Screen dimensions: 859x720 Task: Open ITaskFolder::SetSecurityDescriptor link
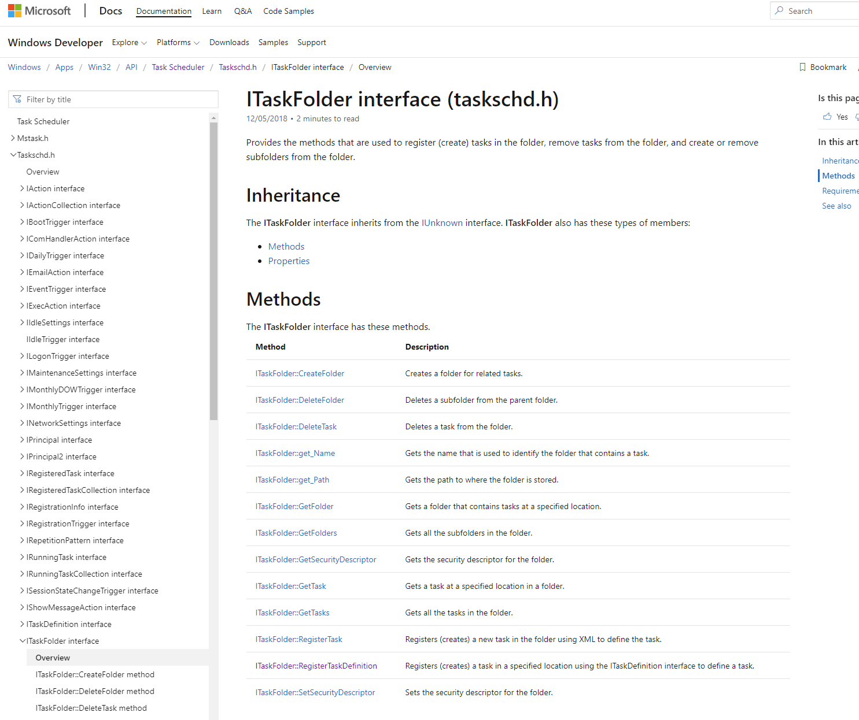pyautogui.click(x=315, y=692)
